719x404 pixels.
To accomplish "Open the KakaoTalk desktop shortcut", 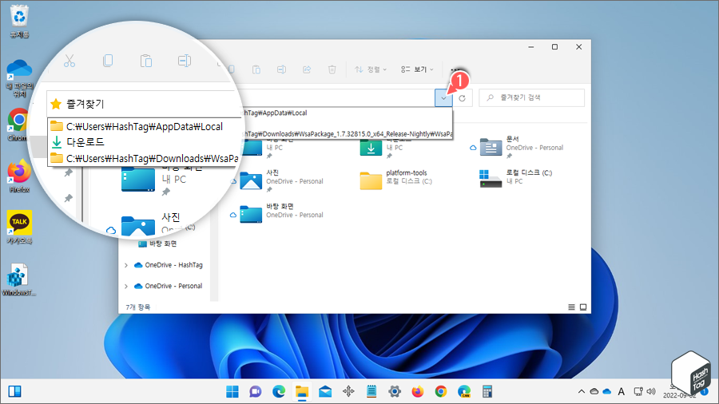I will (19, 228).
